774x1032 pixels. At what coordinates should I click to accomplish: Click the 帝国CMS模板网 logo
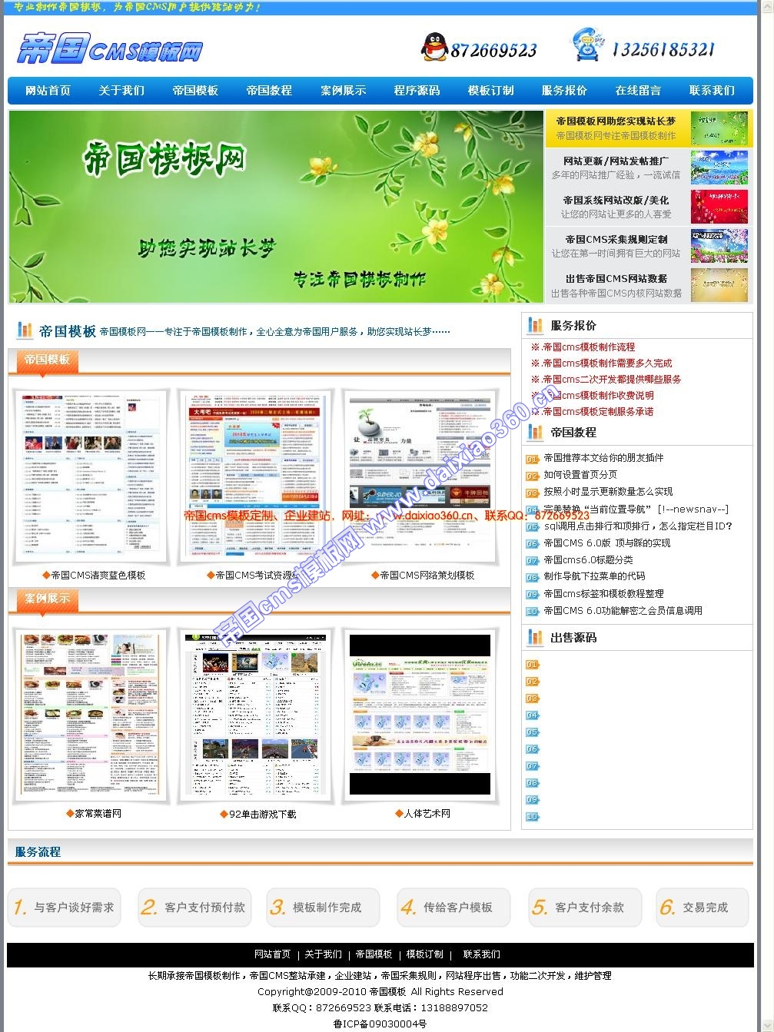[x=109, y=49]
